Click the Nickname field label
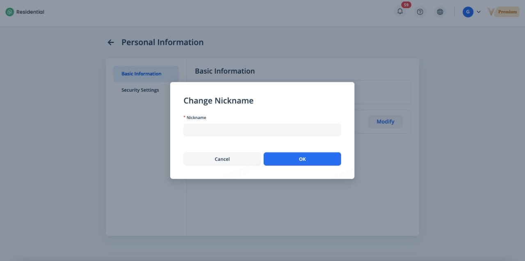This screenshot has width=525, height=261. click(x=196, y=117)
